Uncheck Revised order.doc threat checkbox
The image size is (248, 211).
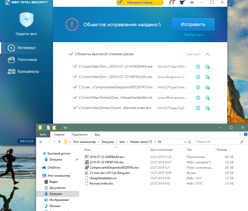(x=75, y=108)
